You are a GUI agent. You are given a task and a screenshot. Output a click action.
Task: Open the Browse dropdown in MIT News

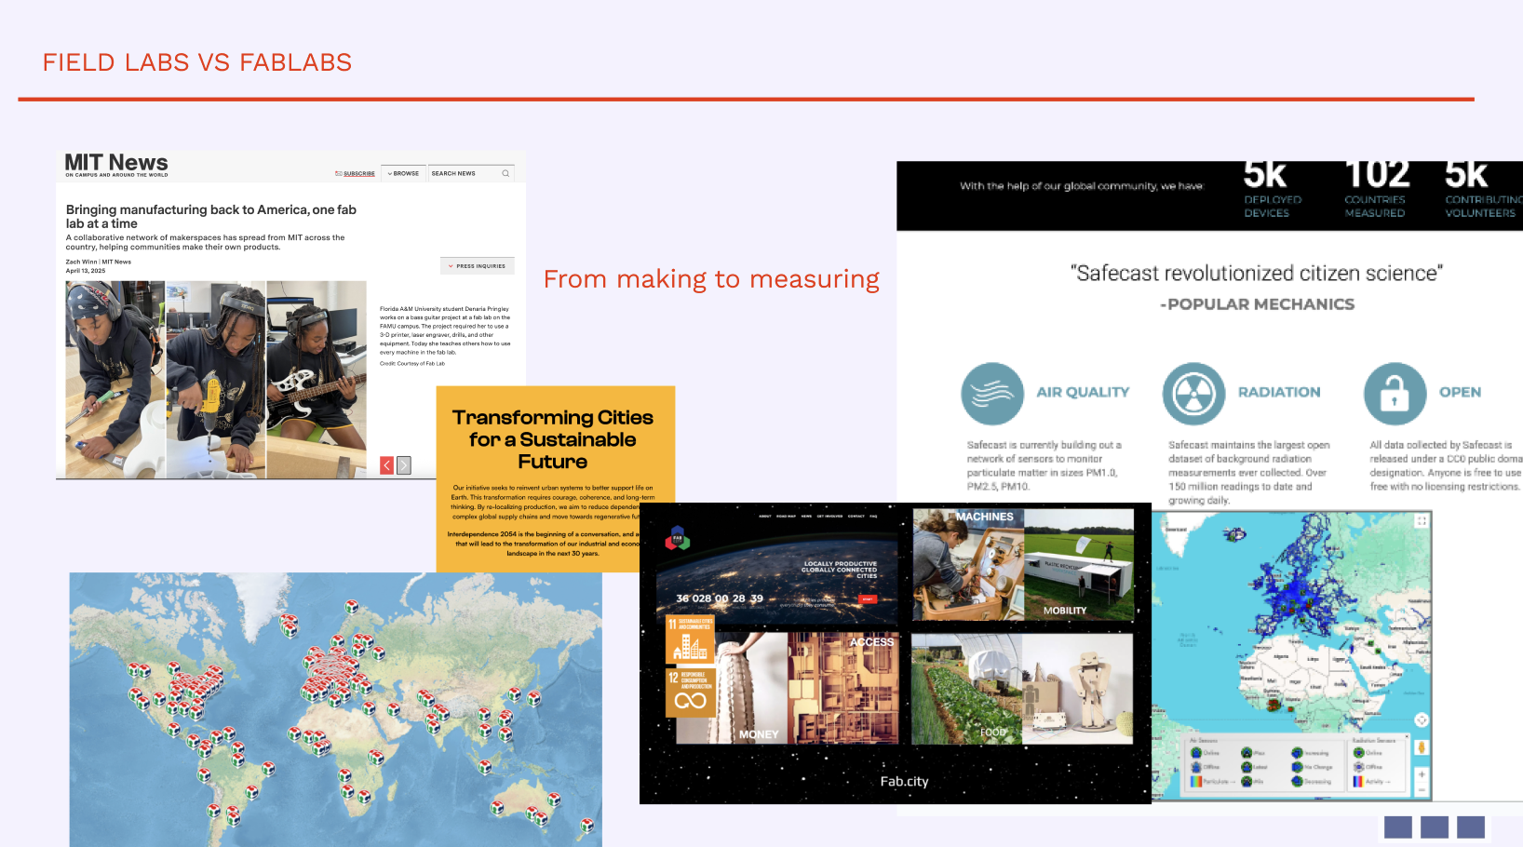pyautogui.click(x=403, y=174)
